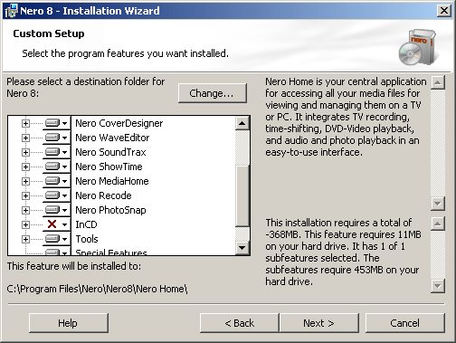Select Nero Recode feature label
This screenshot has height=343, width=456.
[x=103, y=195]
